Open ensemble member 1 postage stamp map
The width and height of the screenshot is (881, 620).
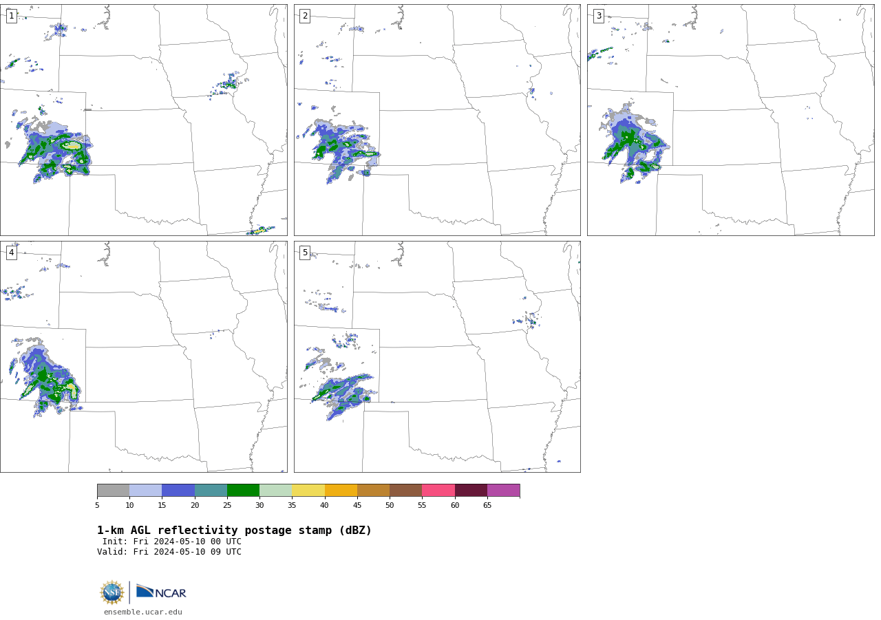143,120
